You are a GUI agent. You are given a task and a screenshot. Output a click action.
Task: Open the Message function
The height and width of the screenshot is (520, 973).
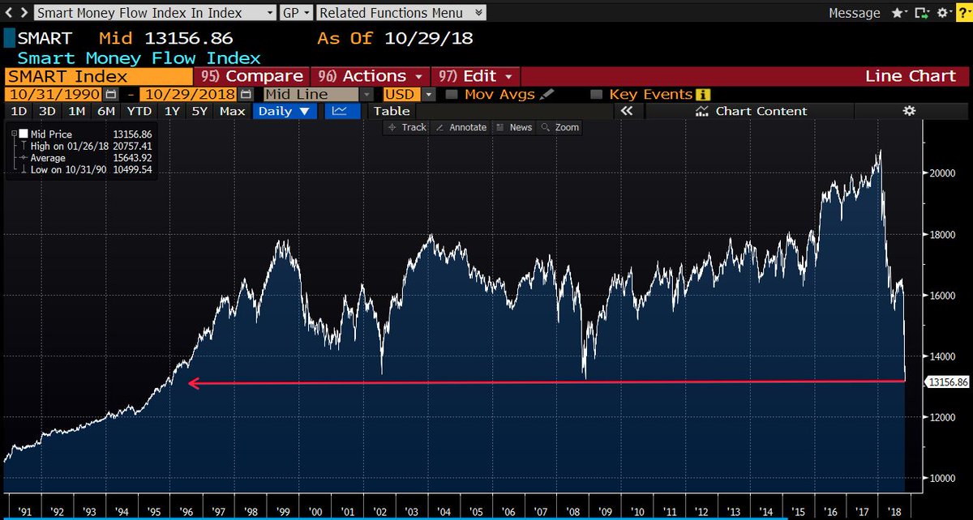[x=854, y=13]
